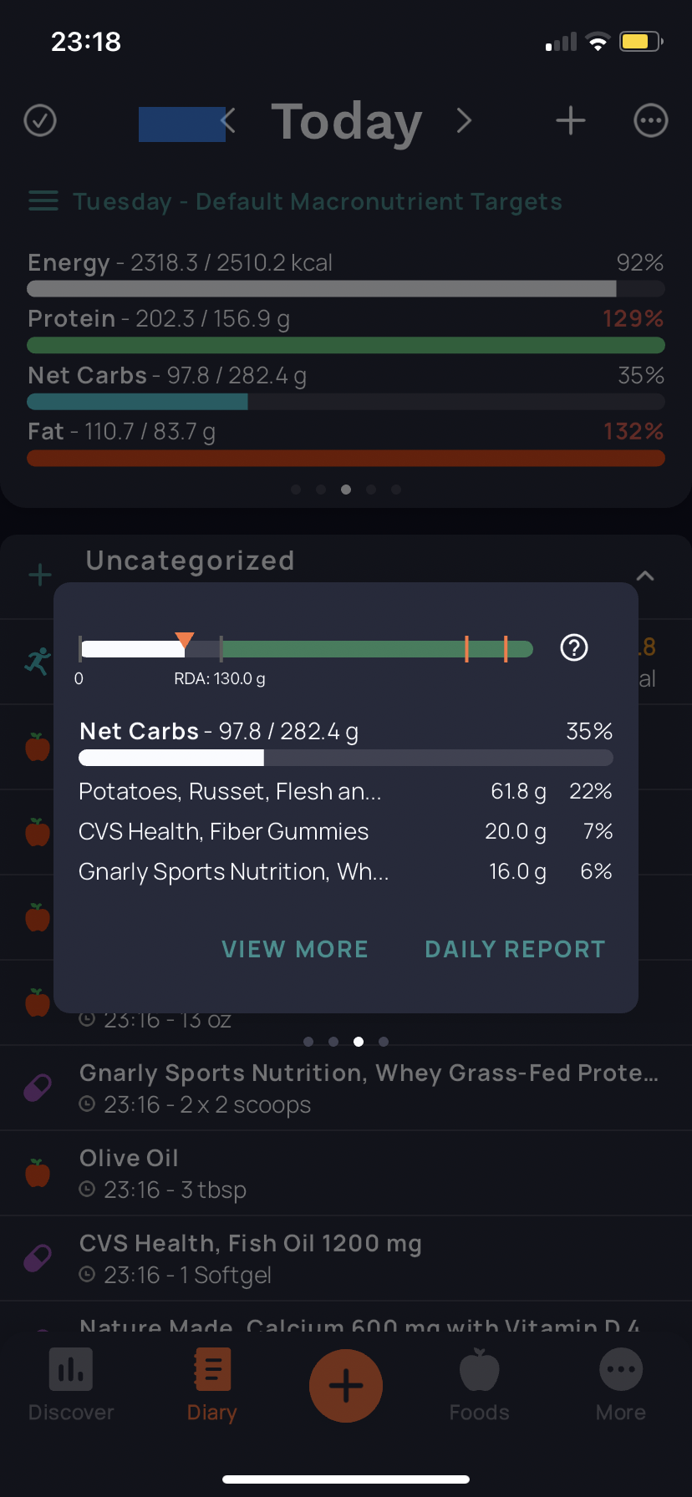Mark day complete with checkmark icon
The width and height of the screenshot is (692, 1497).
coord(40,120)
